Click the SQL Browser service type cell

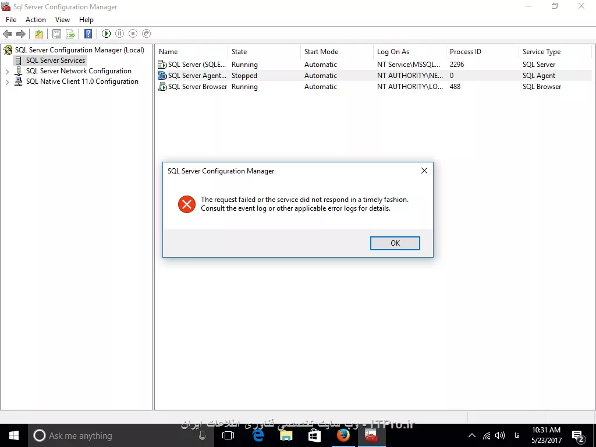click(542, 87)
